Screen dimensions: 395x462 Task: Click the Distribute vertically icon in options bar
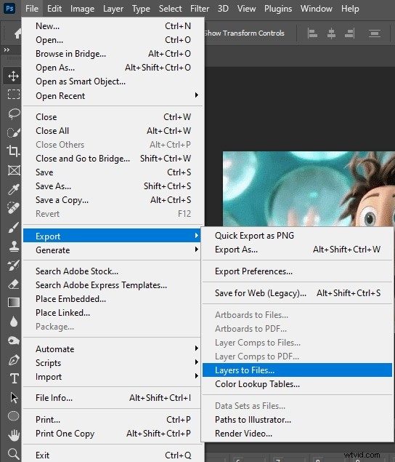tap(375, 33)
